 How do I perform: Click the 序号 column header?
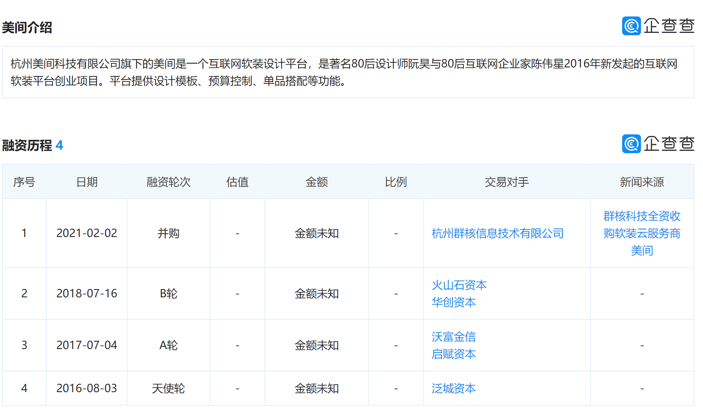click(x=24, y=182)
